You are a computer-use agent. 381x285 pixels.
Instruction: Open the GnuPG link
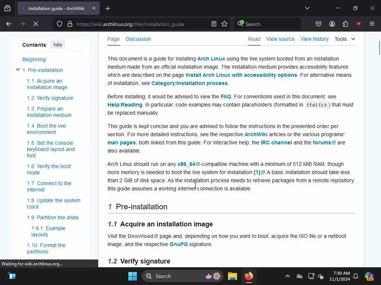pos(179,245)
